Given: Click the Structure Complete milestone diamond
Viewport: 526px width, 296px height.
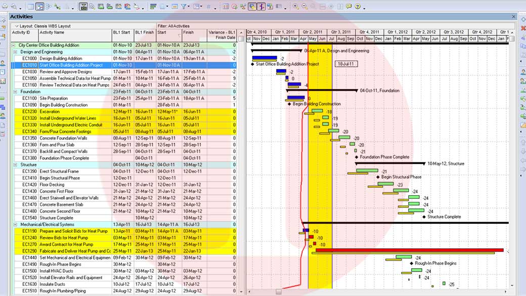Looking at the screenshot, I should [x=424, y=217].
